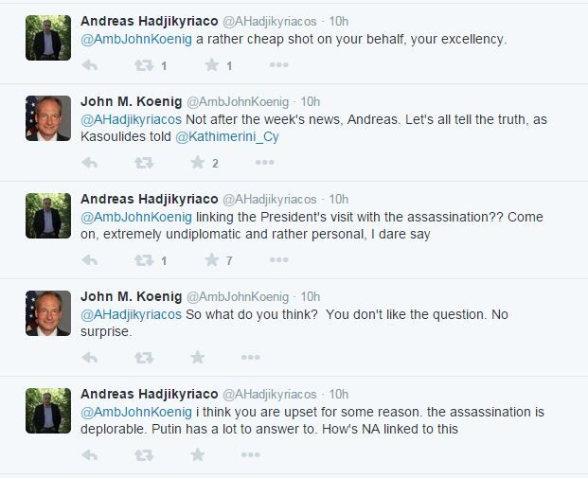Viewport: 588px width, 478px height.
Task: Open ellipsis menu on 'No surprise' tweet
Action: (251, 358)
